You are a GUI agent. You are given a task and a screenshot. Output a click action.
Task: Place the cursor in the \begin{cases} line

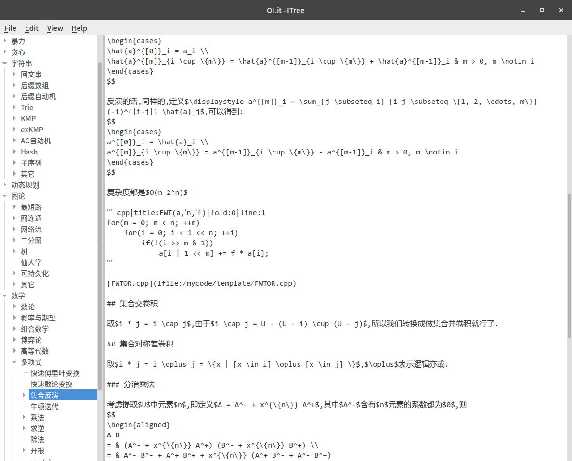click(134, 40)
